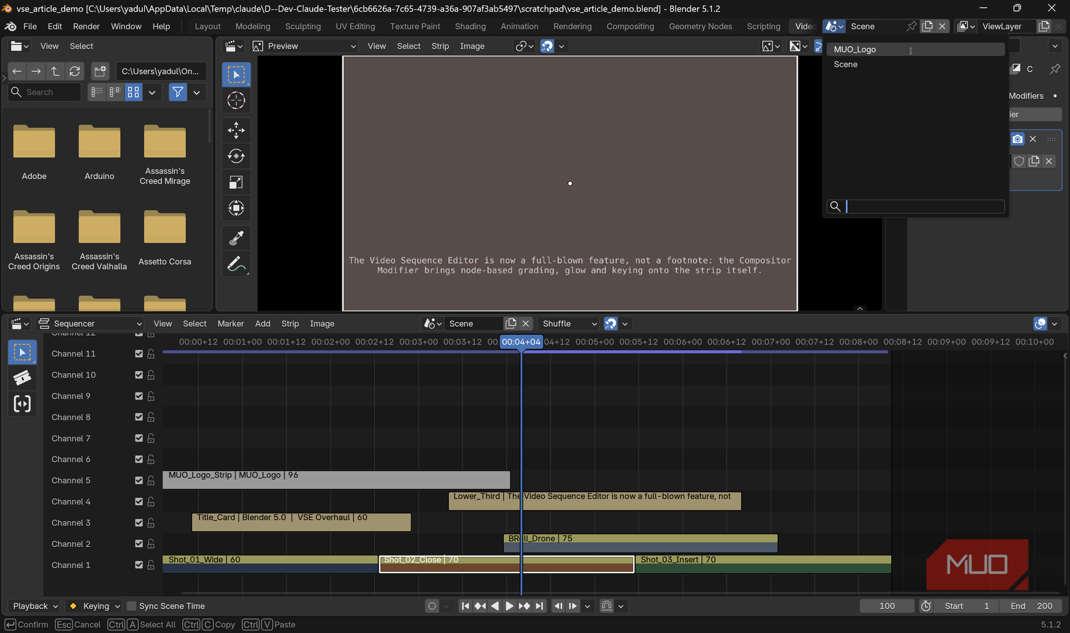Expand the Keying popover
The width and height of the screenshot is (1070, 633).
(x=95, y=606)
